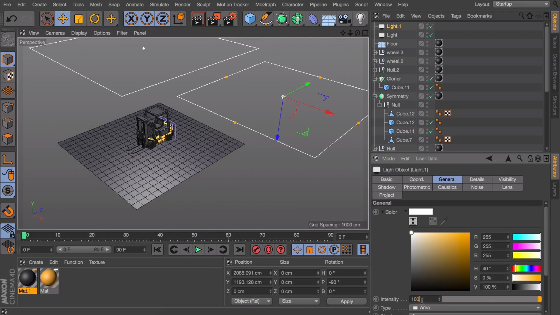Toggle the green enable checkmark beside Light.1
Viewport: 560px width, 315px height.
click(431, 26)
